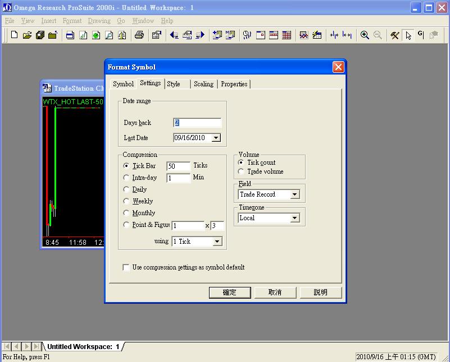Click the folder with up-arrow toolbar icon
Screen dimensions: 450x362
pyautogui.click(x=53, y=35)
